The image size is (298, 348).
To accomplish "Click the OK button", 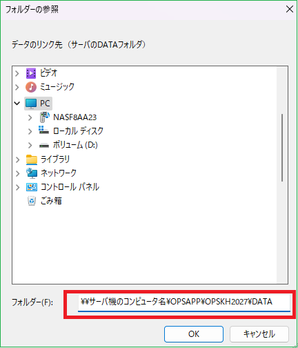I will (x=194, y=334).
